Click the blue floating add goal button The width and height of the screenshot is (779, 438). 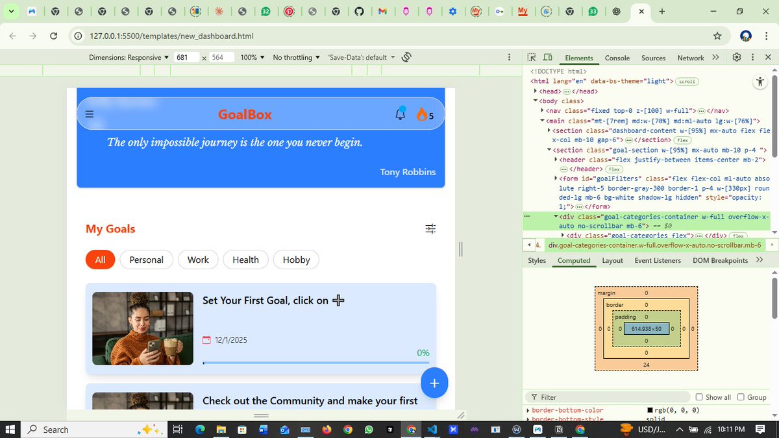[x=434, y=383]
